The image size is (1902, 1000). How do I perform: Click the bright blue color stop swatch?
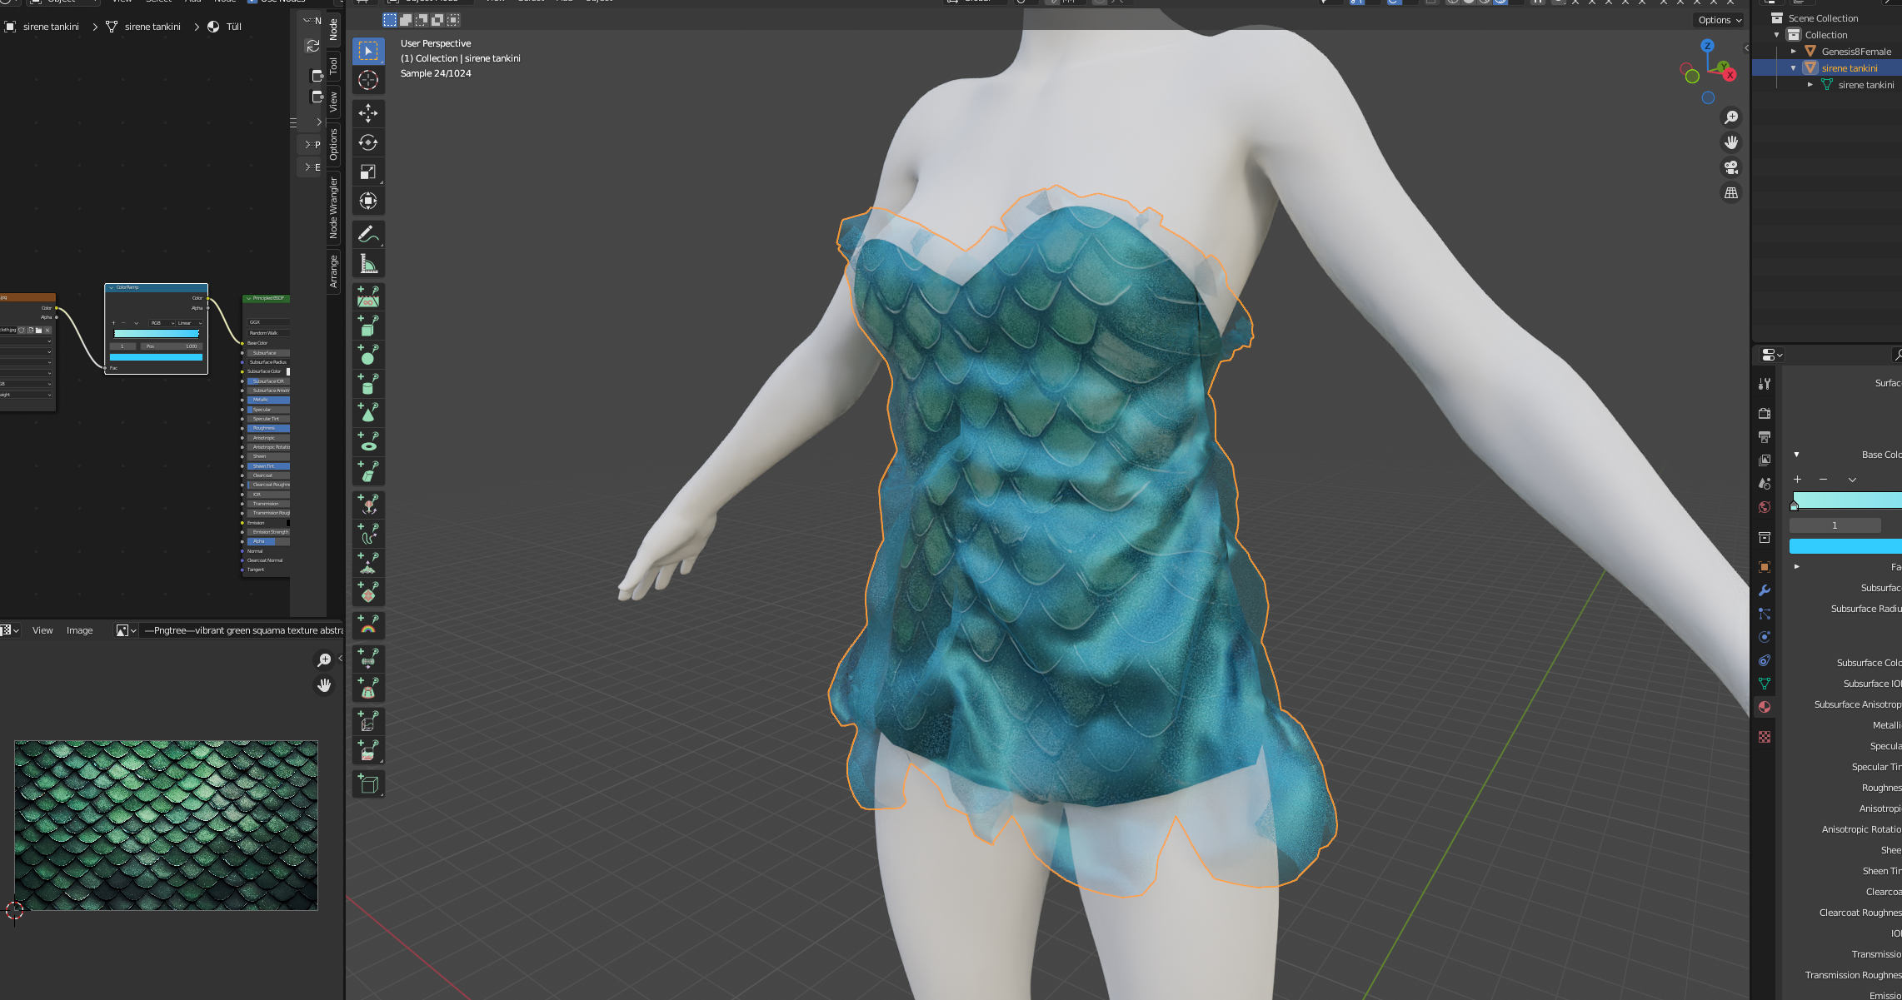[1845, 546]
